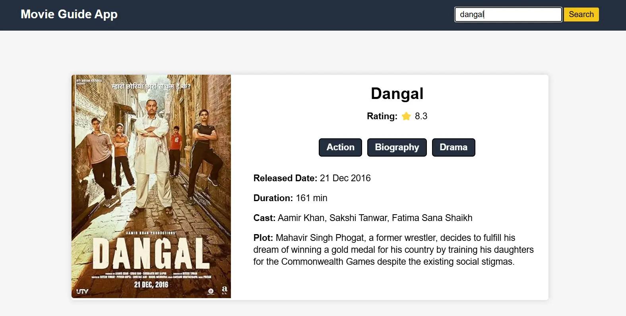Click the cast name Aamir Khan

tap(302, 218)
